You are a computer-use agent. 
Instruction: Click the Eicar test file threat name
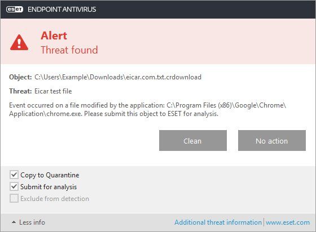tap(53, 91)
